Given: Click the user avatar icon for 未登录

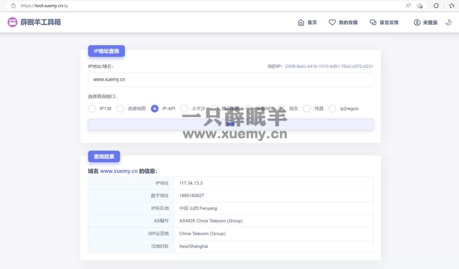Looking at the screenshot, I should point(417,22).
